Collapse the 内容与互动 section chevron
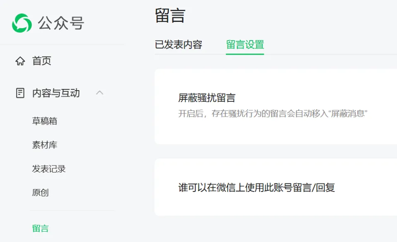Screen dimensions: 397x242 pos(100,93)
